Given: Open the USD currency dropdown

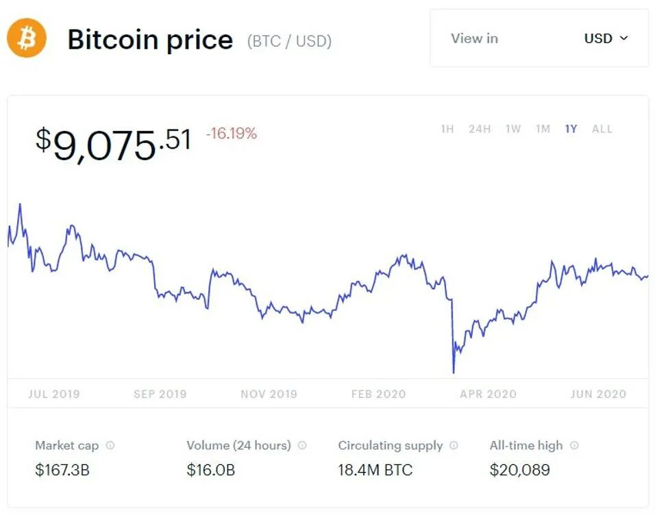Looking at the screenshot, I should pos(606,38).
